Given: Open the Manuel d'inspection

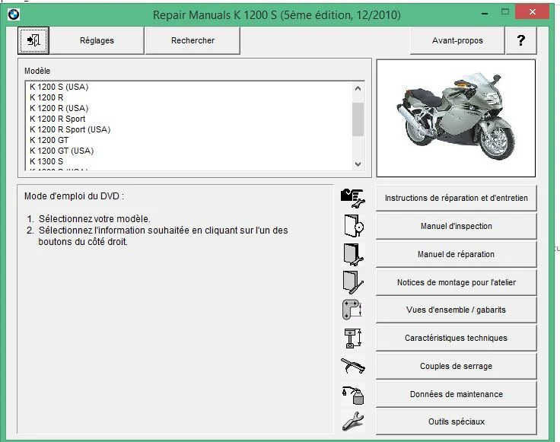Looking at the screenshot, I should point(456,226).
